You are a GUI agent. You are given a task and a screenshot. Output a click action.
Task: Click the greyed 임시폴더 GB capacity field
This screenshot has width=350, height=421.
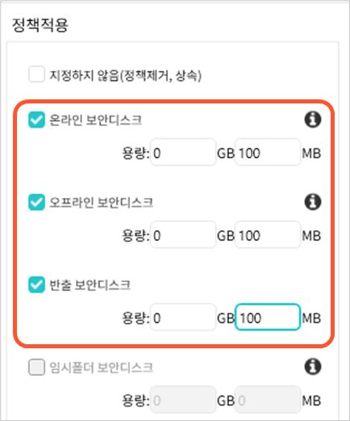click(x=183, y=399)
